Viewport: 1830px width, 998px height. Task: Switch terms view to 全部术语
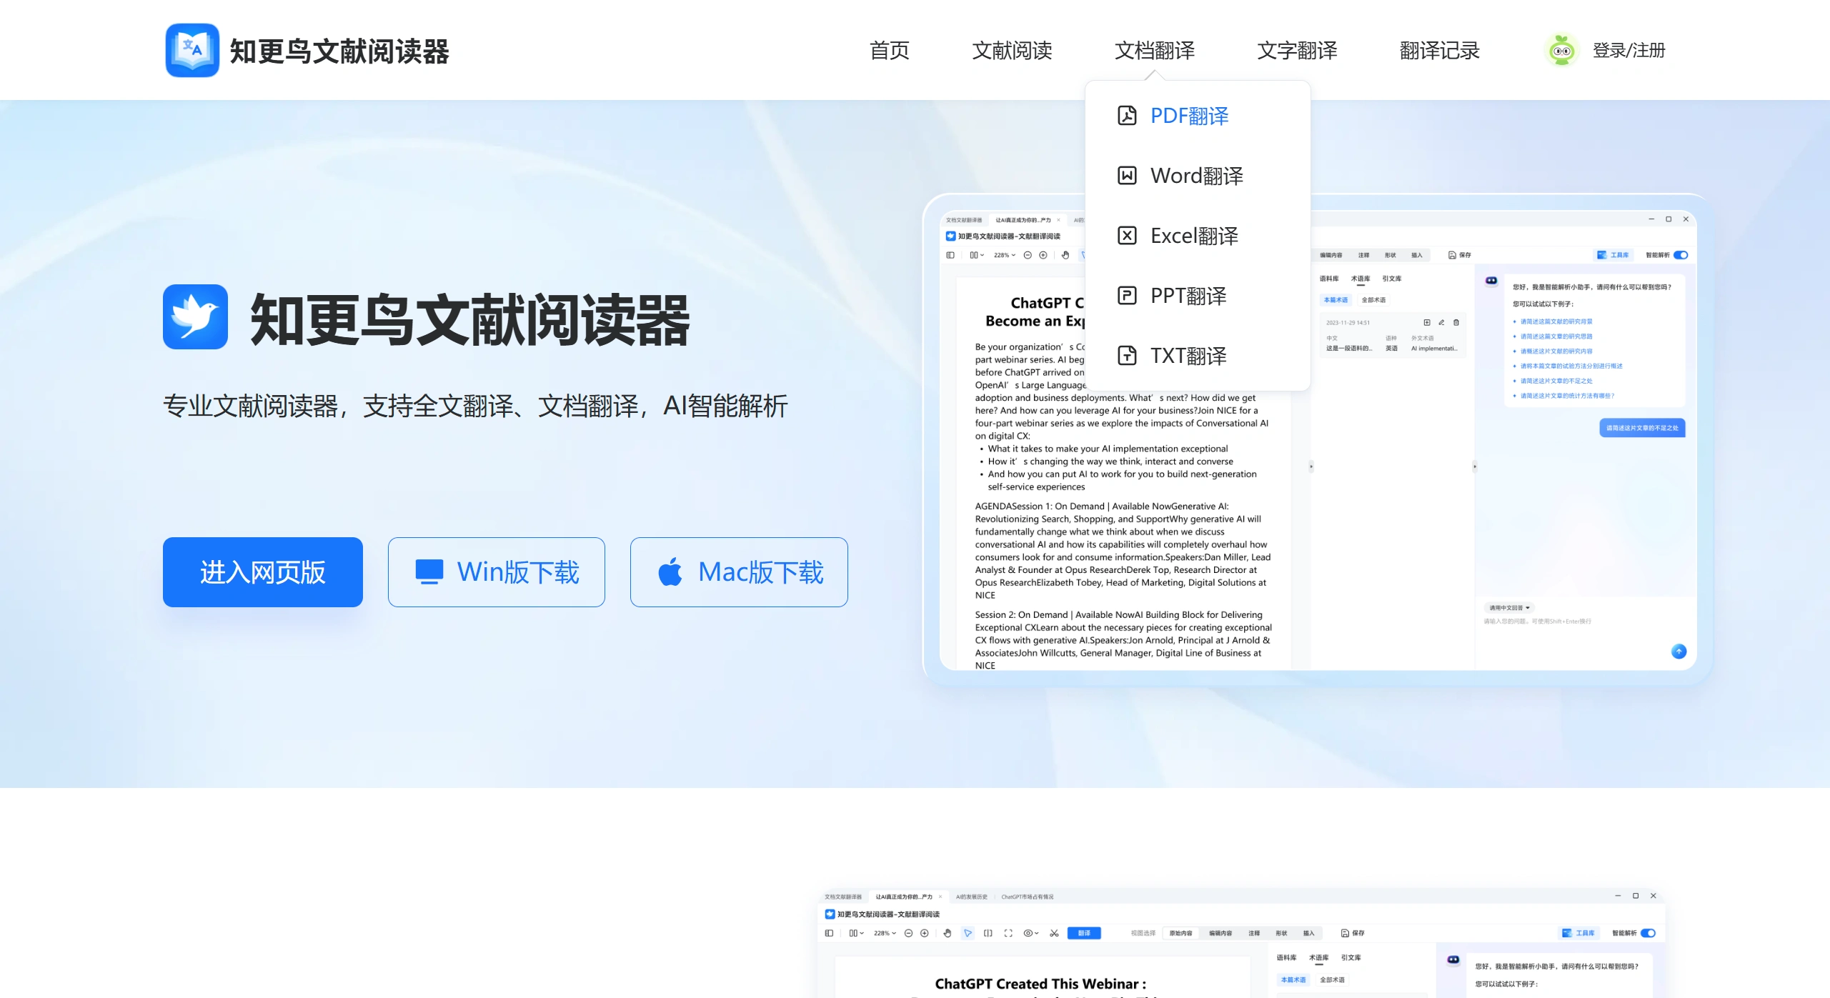point(1373,300)
